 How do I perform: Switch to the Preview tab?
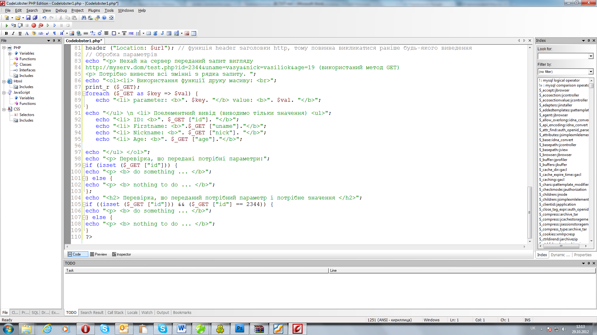pos(98,254)
